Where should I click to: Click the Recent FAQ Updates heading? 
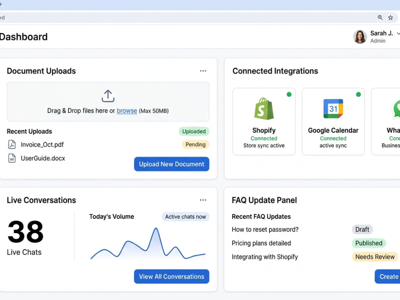[x=261, y=216]
